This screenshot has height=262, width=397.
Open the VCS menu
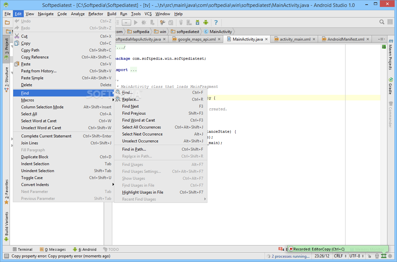coord(148,14)
